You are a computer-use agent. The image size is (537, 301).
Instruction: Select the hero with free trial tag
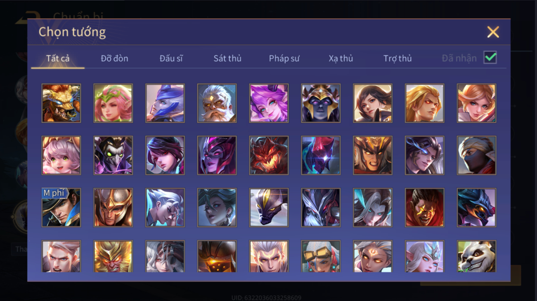click(61, 208)
